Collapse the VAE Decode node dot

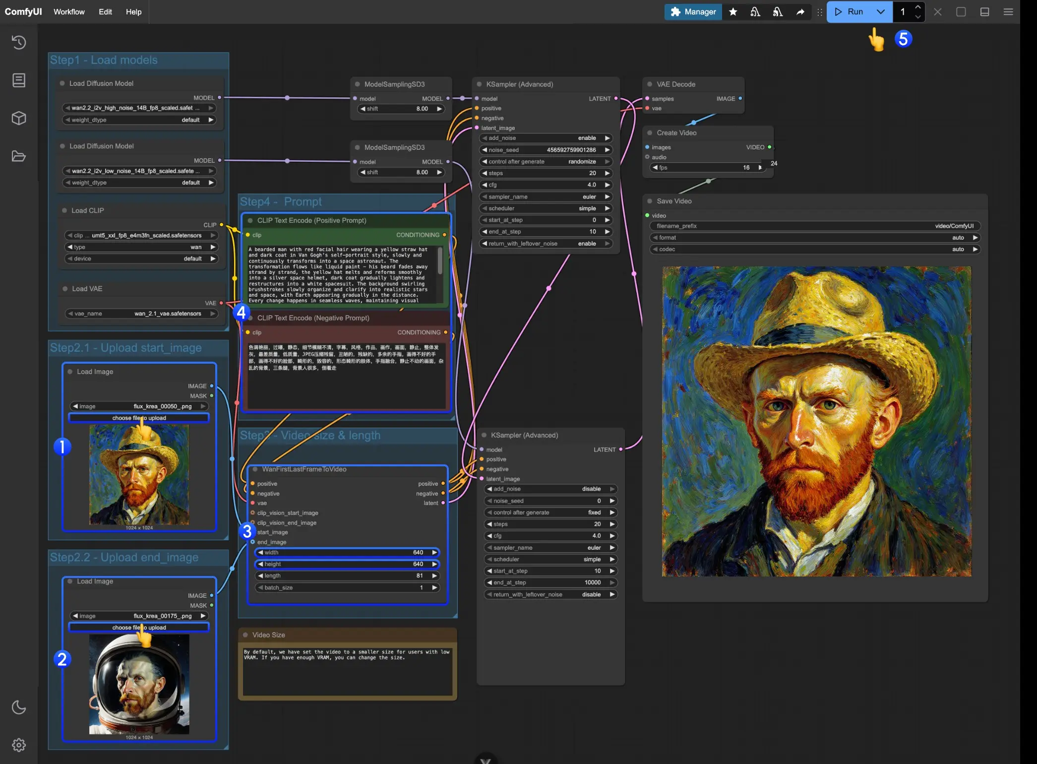[x=650, y=84]
